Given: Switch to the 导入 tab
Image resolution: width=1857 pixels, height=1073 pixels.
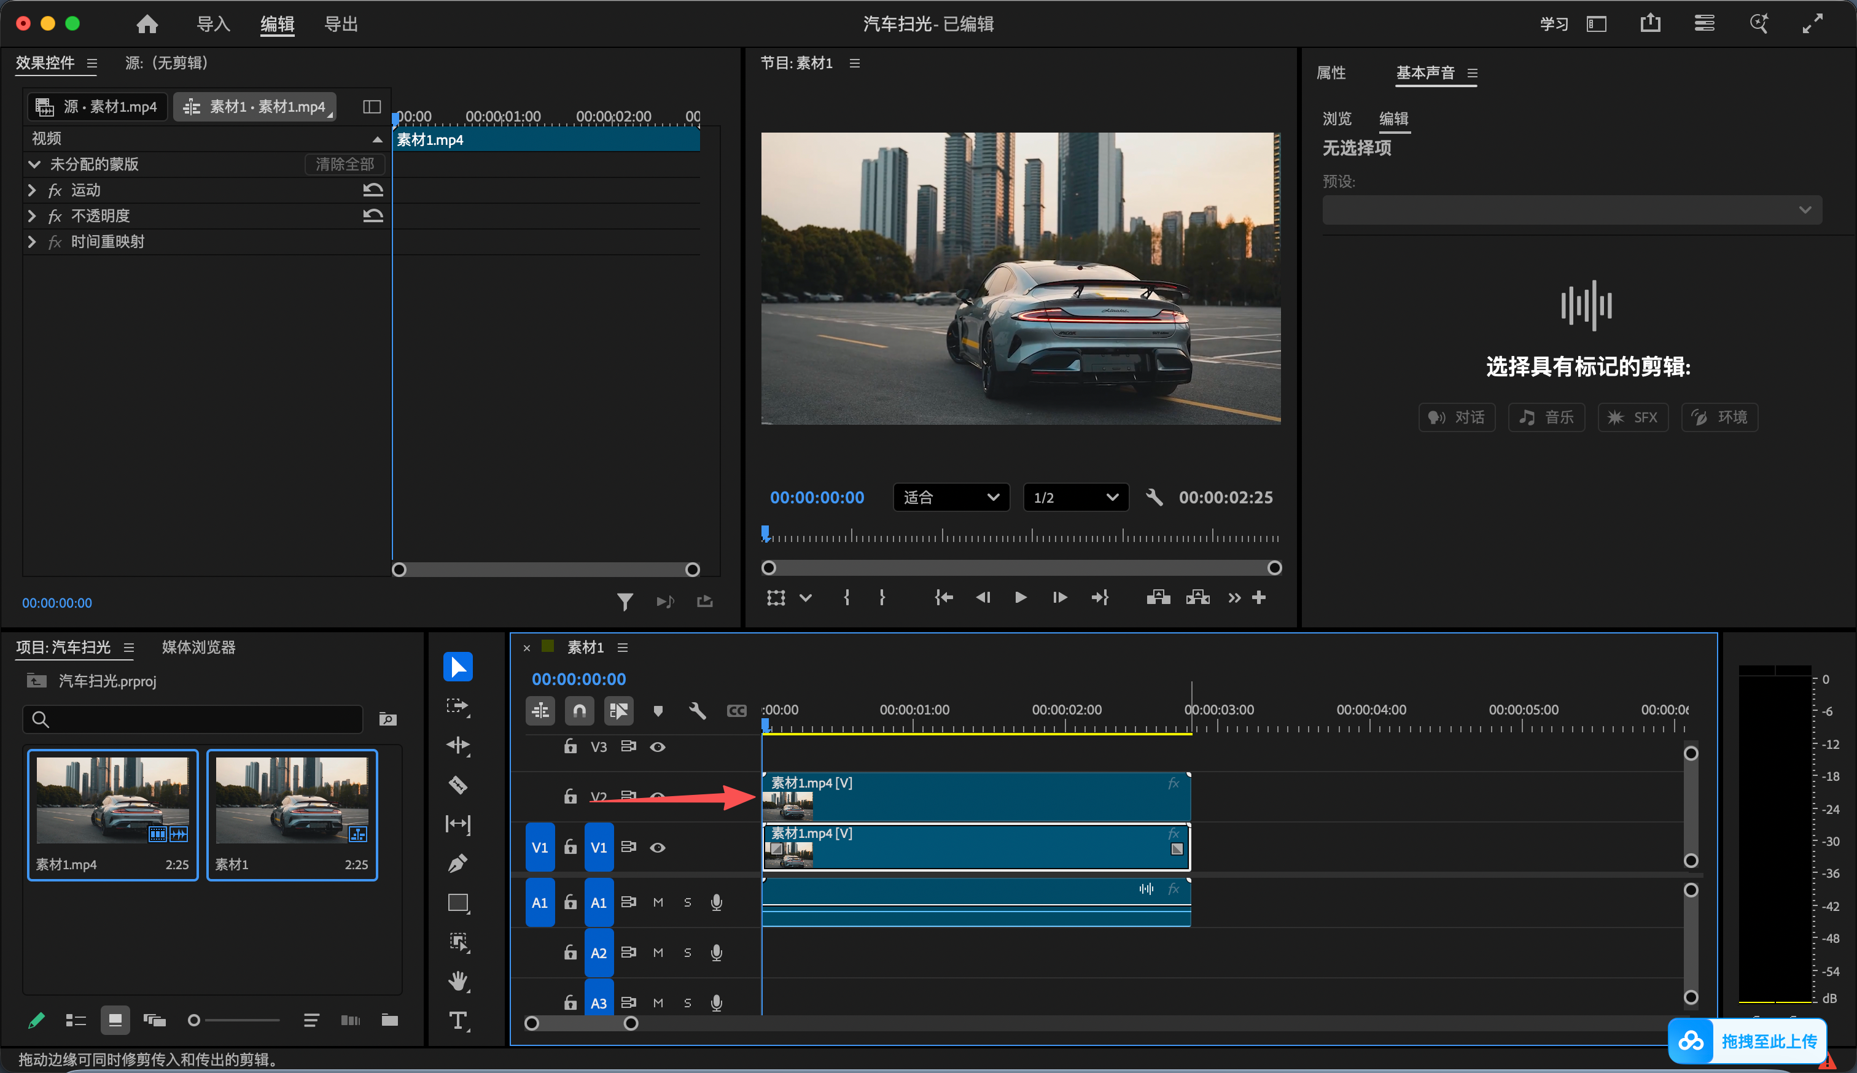Looking at the screenshot, I should [x=214, y=25].
